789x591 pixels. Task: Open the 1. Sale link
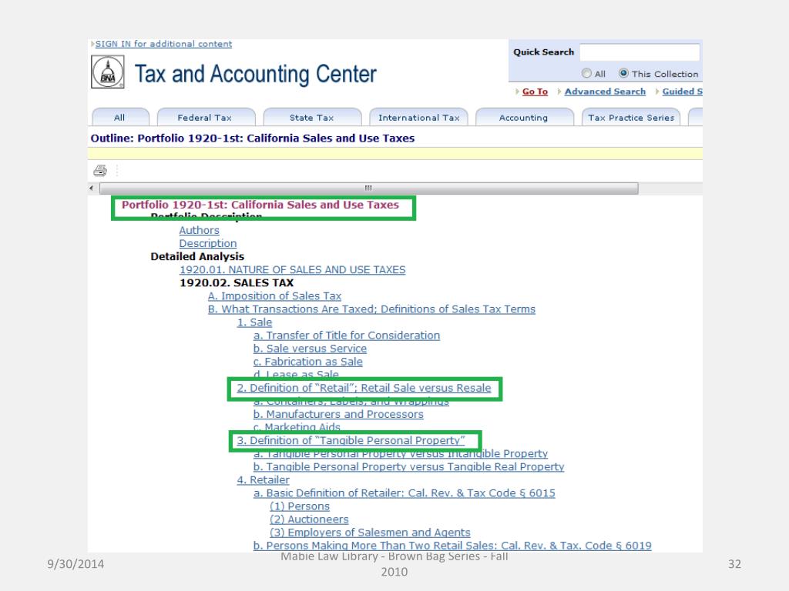[254, 322]
